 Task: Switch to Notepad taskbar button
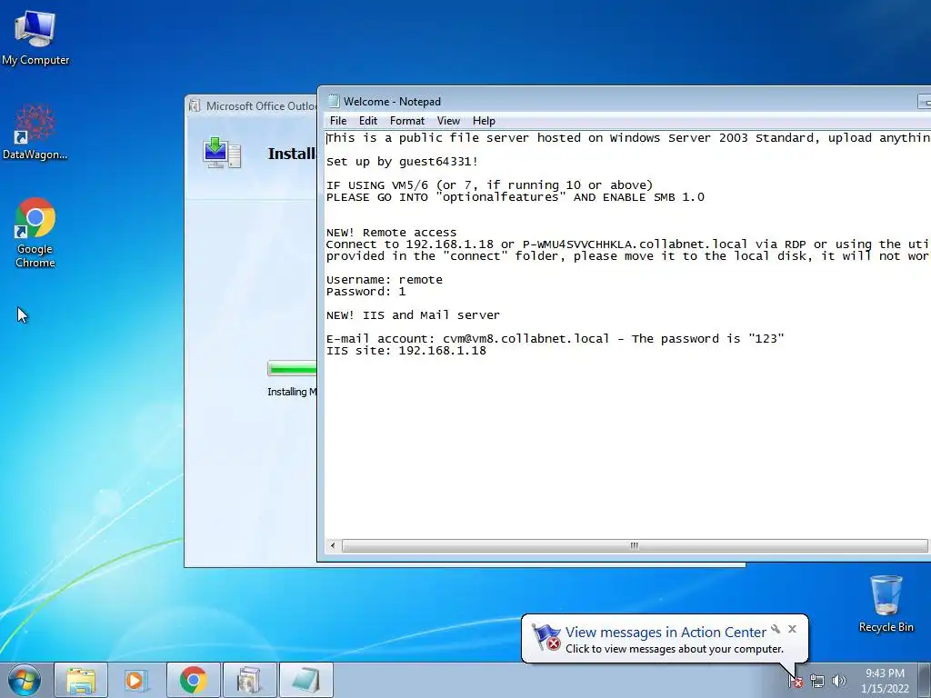[x=305, y=680]
